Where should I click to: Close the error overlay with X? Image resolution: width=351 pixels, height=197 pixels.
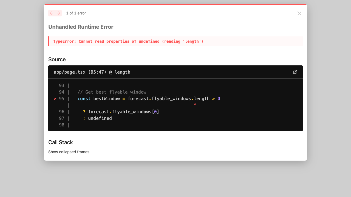[x=299, y=13]
